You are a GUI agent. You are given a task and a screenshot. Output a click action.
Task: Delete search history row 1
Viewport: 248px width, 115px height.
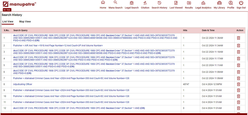(239, 38)
